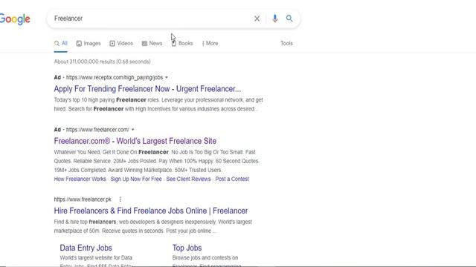Follow the 'Post a Contest' sitelink
The width and height of the screenshot is (476, 267).
tap(232, 179)
